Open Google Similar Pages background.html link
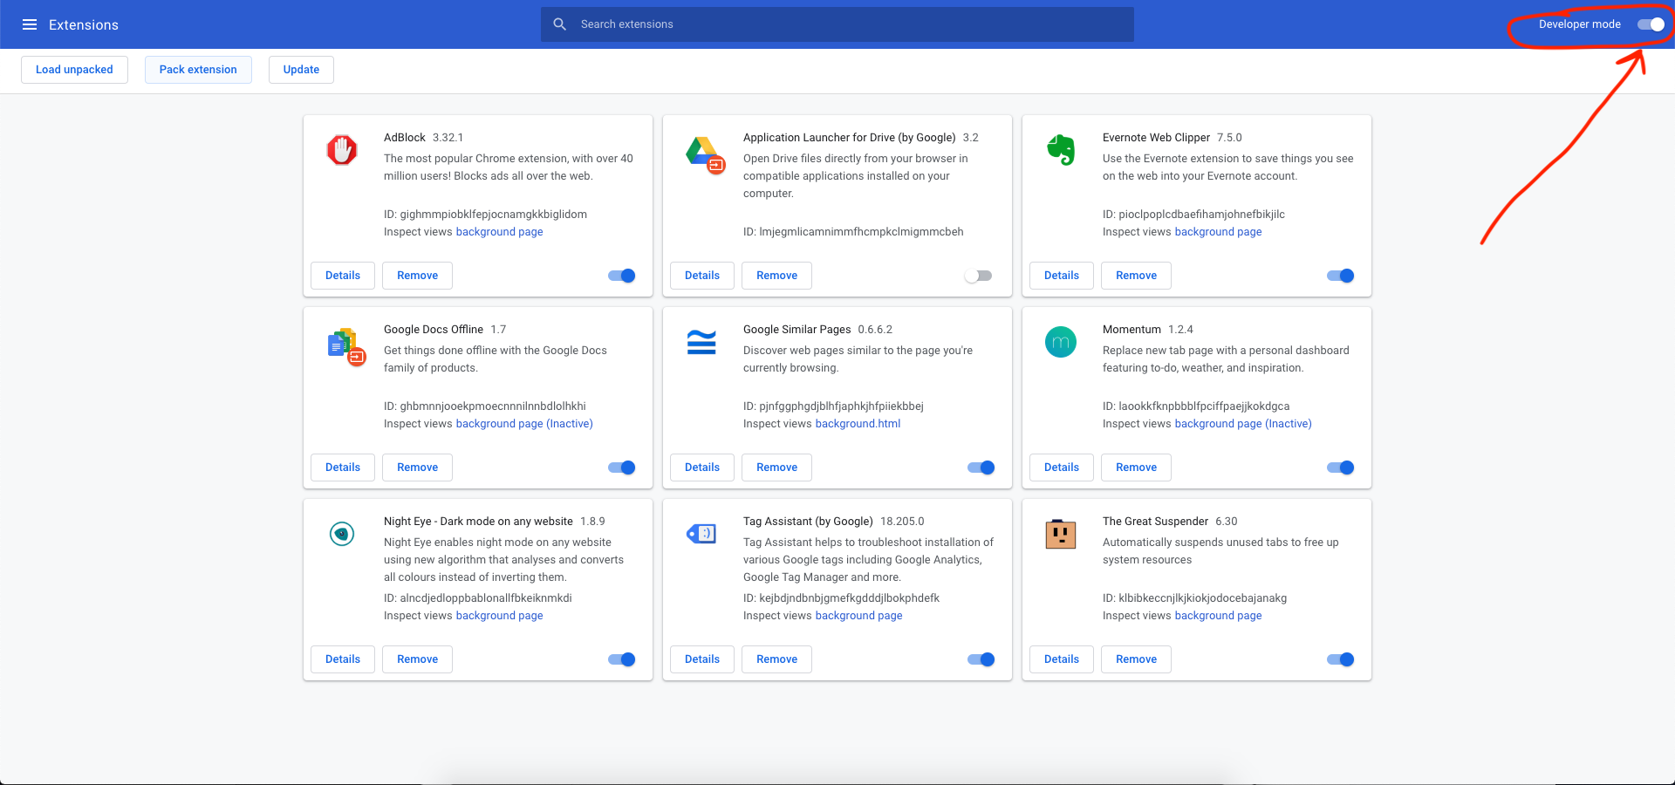Image resolution: width=1675 pixels, height=785 pixels. 858,424
